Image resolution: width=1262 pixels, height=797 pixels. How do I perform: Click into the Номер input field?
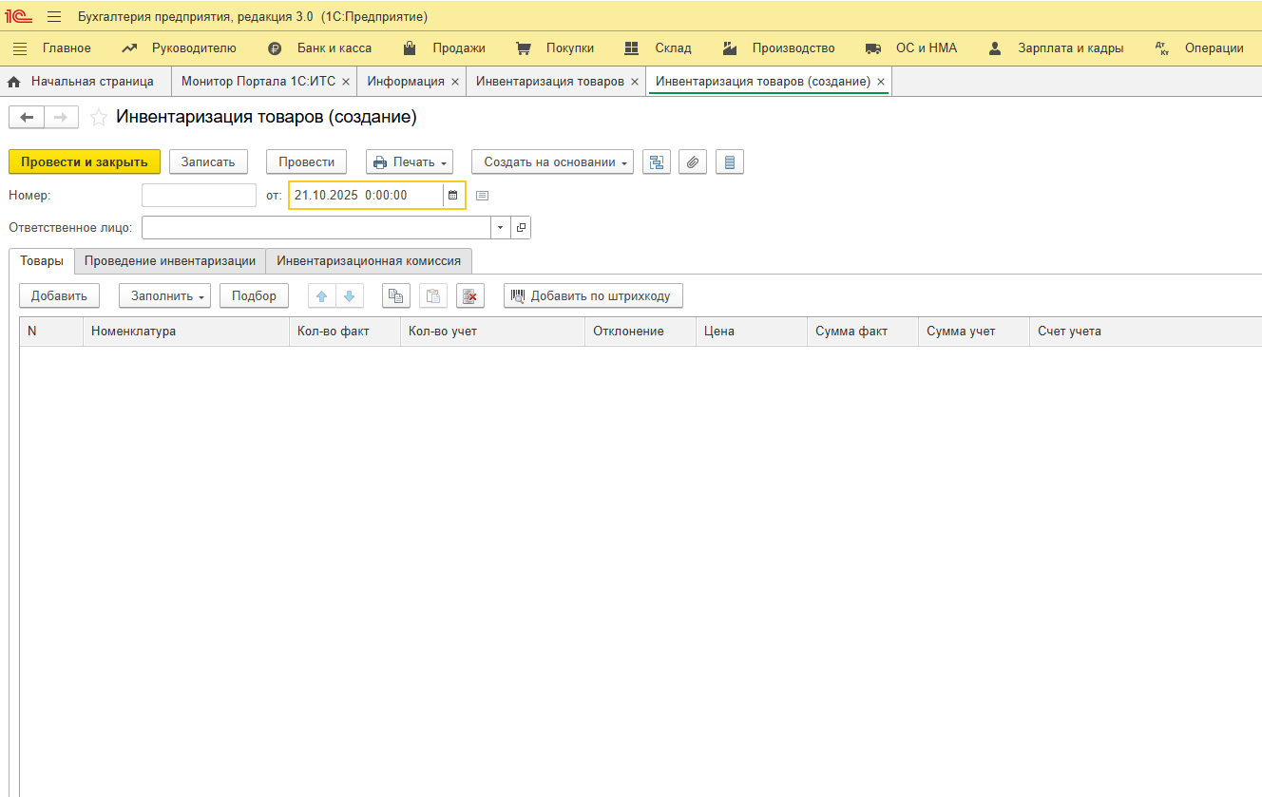pyautogui.click(x=199, y=196)
